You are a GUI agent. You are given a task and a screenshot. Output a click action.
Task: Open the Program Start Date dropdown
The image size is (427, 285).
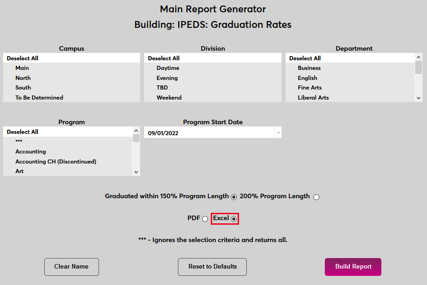[x=278, y=133]
